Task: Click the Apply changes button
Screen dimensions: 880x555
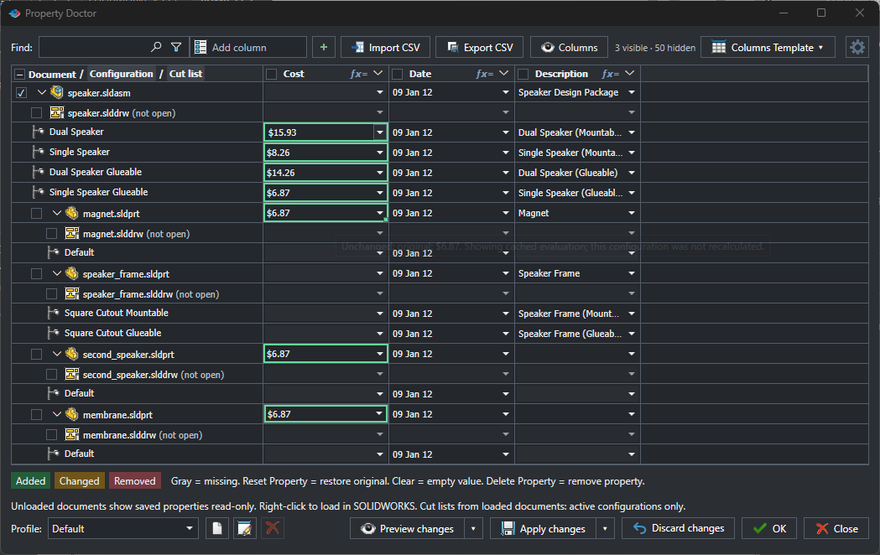Action: (x=544, y=528)
